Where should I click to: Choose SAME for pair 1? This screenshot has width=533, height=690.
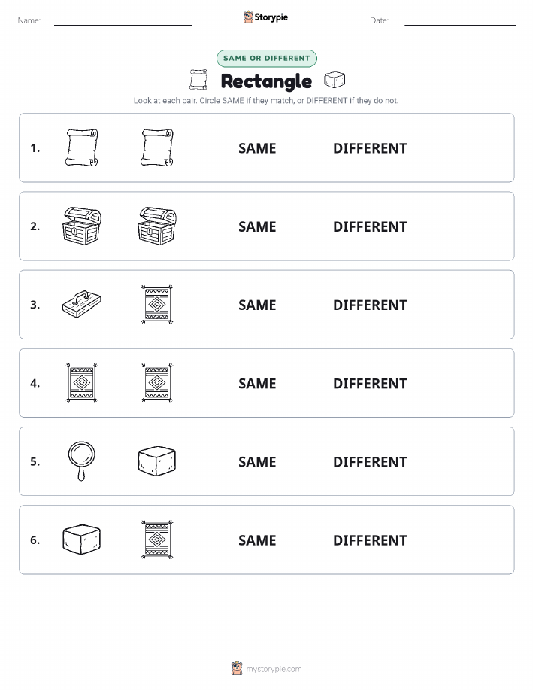[x=257, y=148]
